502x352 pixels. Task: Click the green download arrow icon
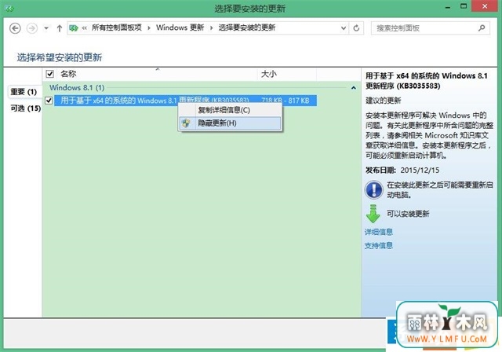click(x=373, y=214)
